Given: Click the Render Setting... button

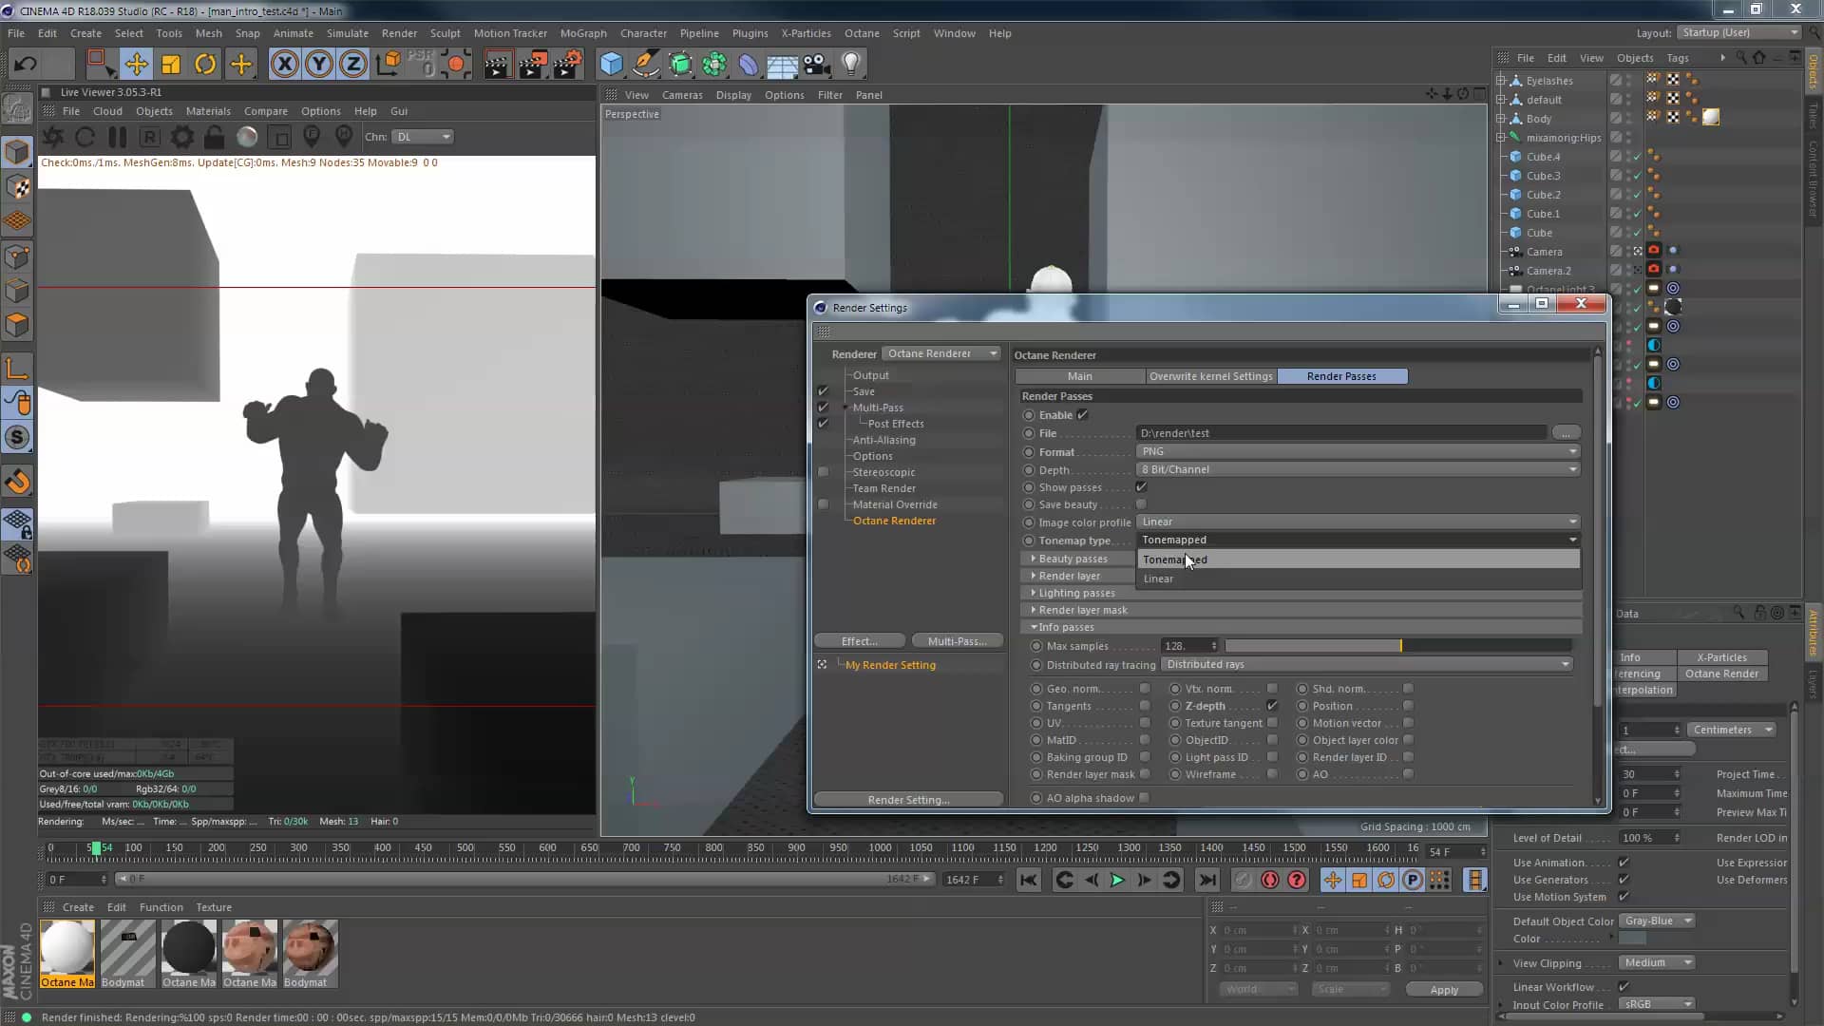Looking at the screenshot, I should click(908, 800).
